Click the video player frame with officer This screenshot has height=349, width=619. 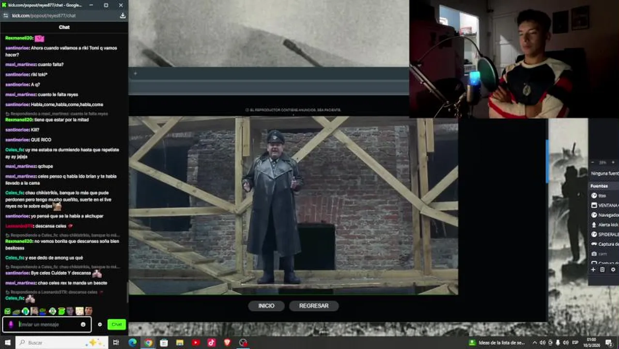coord(293,206)
